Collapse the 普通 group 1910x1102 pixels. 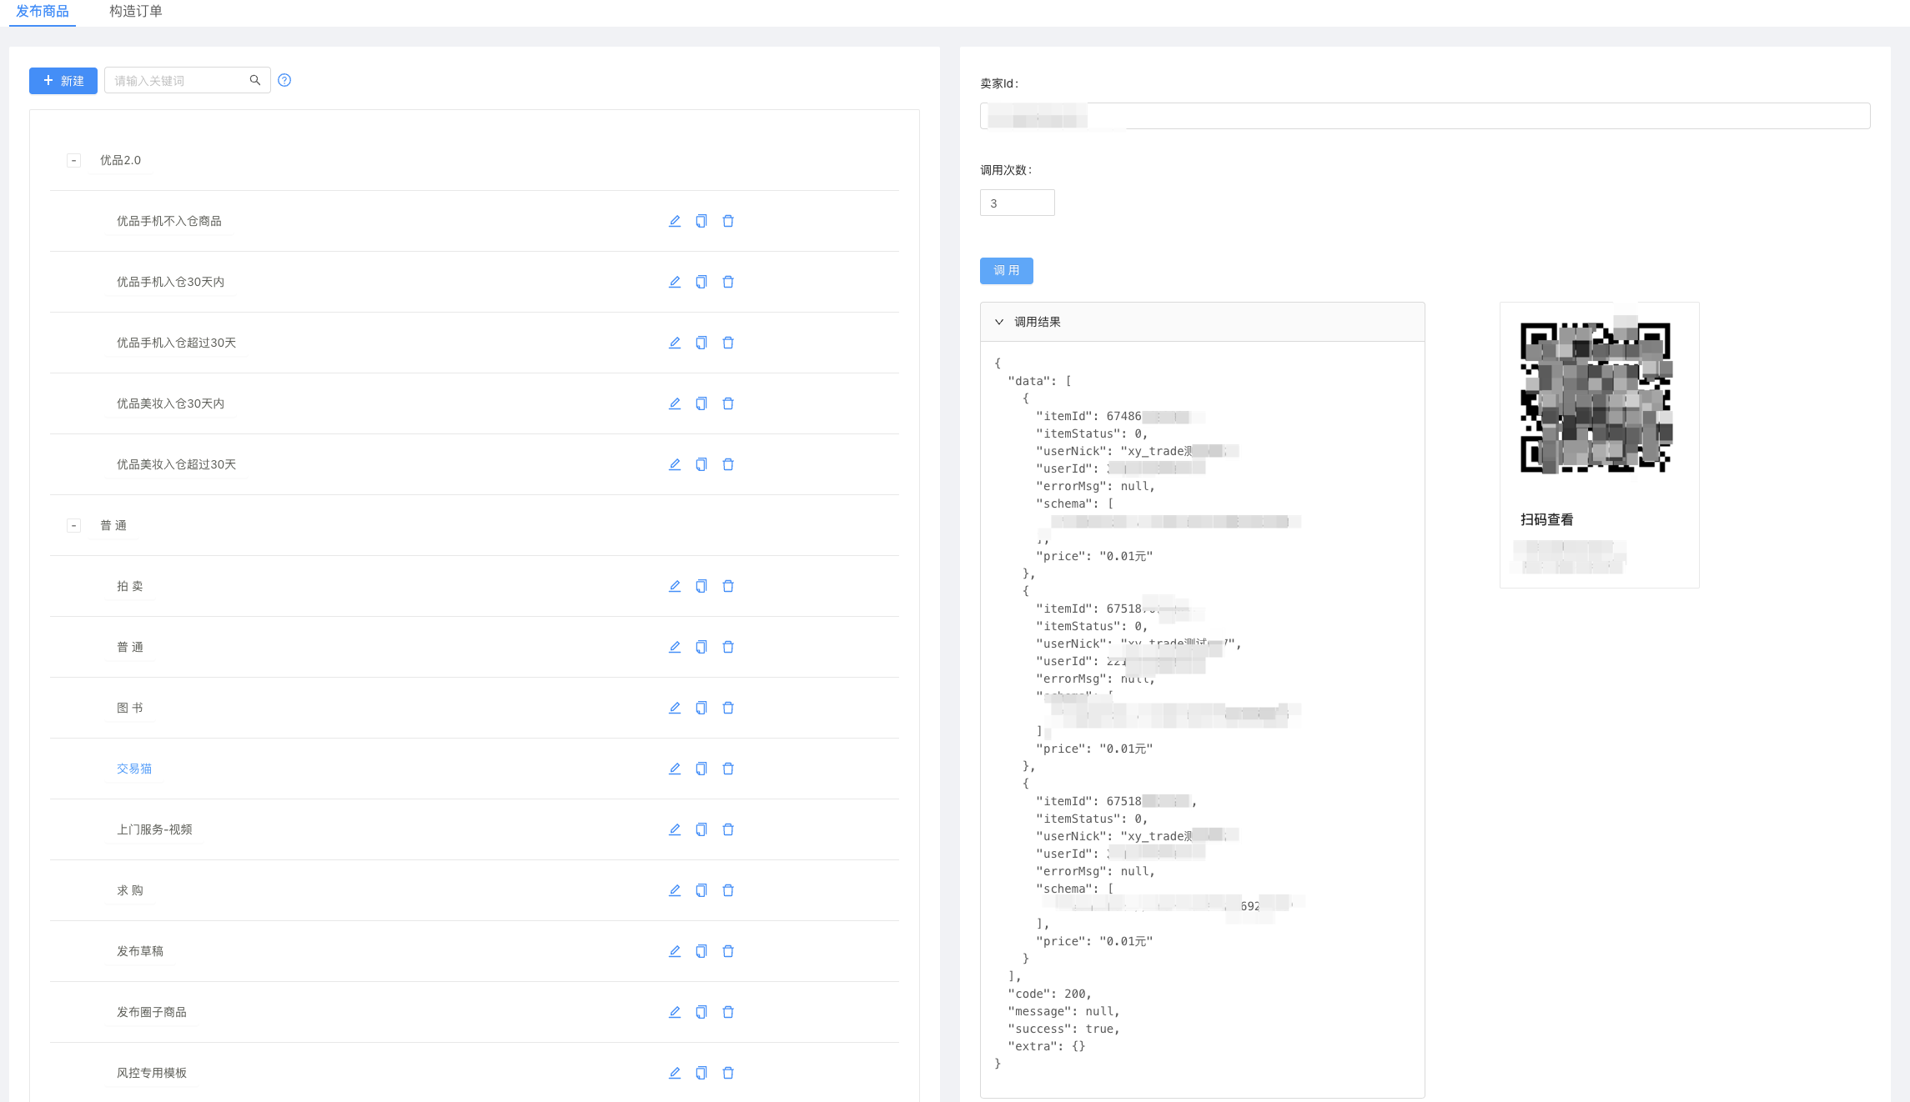coord(73,525)
